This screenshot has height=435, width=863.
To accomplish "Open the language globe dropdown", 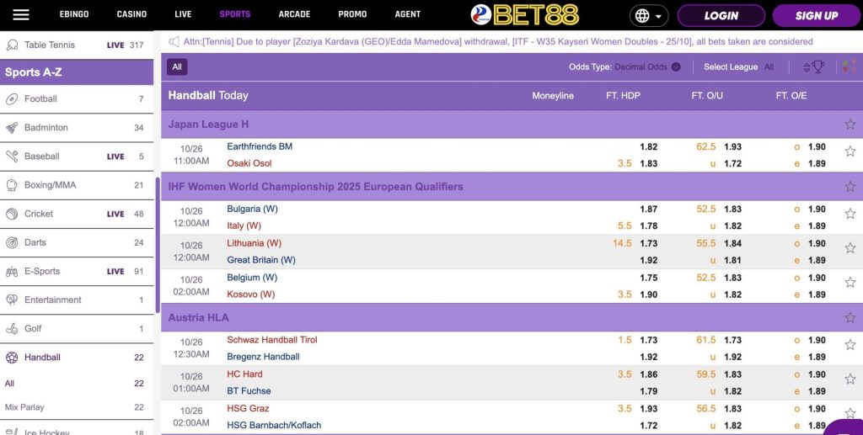I will pyautogui.click(x=649, y=16).
